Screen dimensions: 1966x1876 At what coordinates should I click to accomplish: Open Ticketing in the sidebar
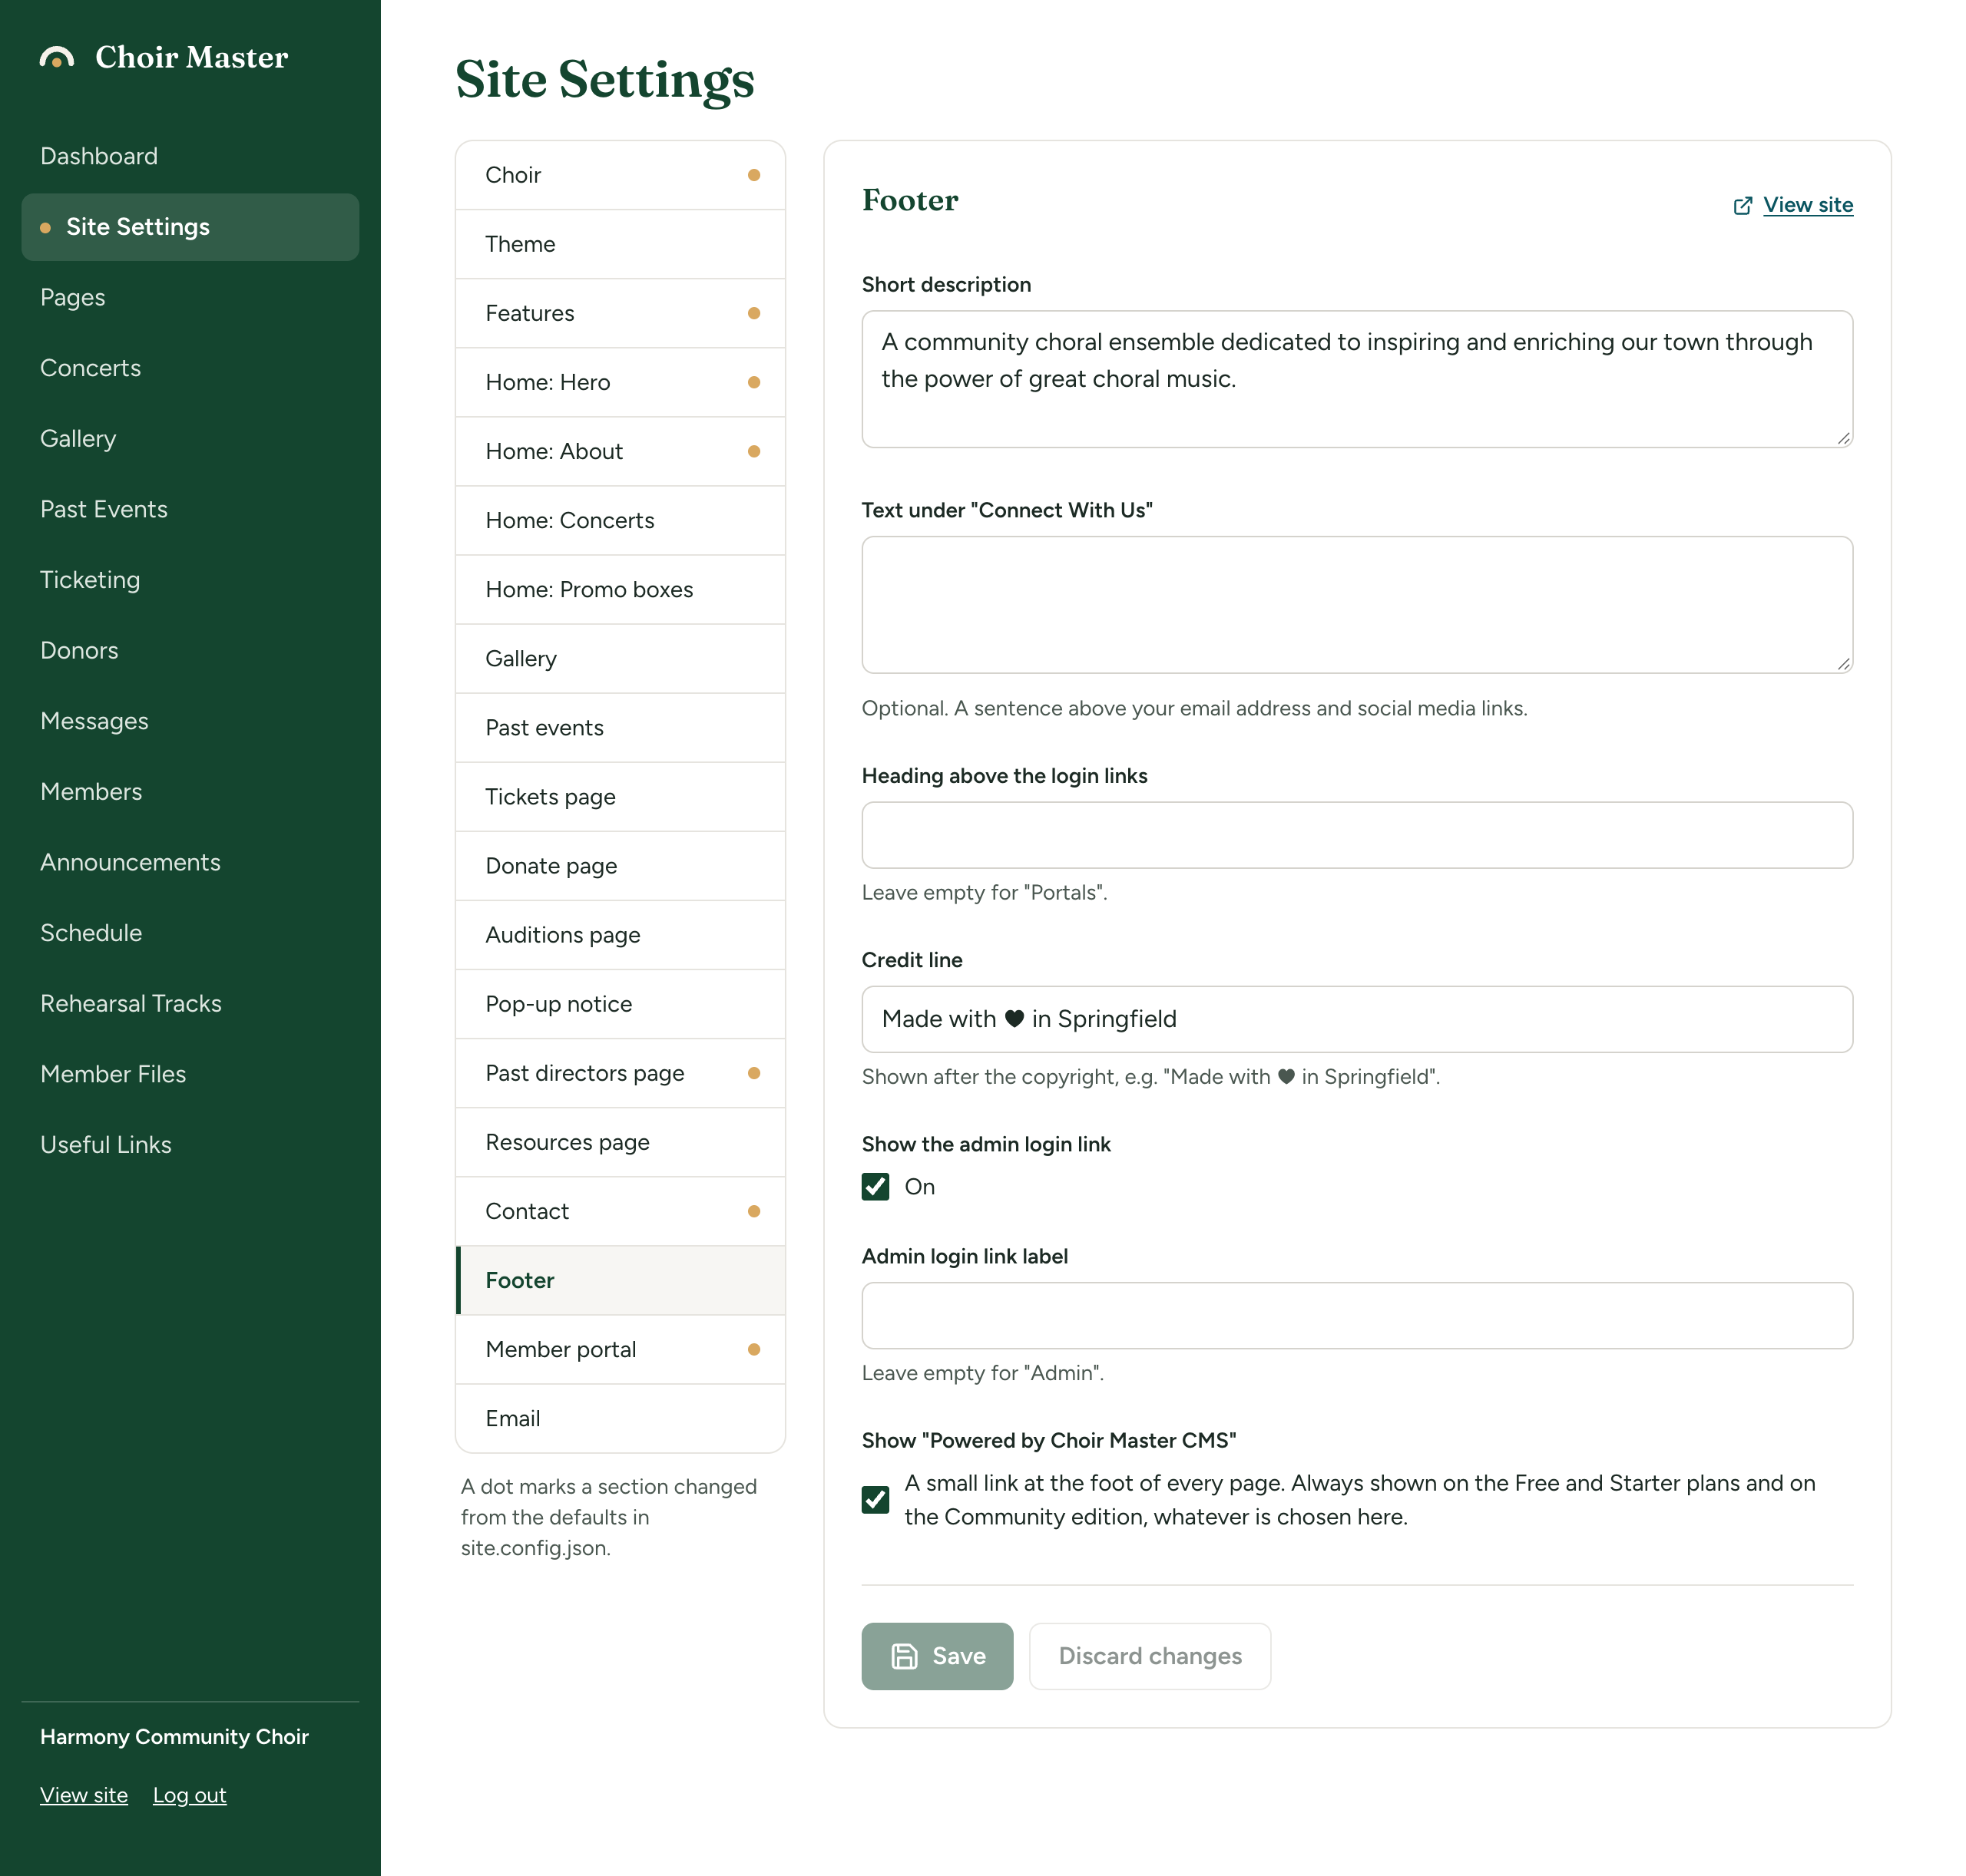[x=190, y=580]
